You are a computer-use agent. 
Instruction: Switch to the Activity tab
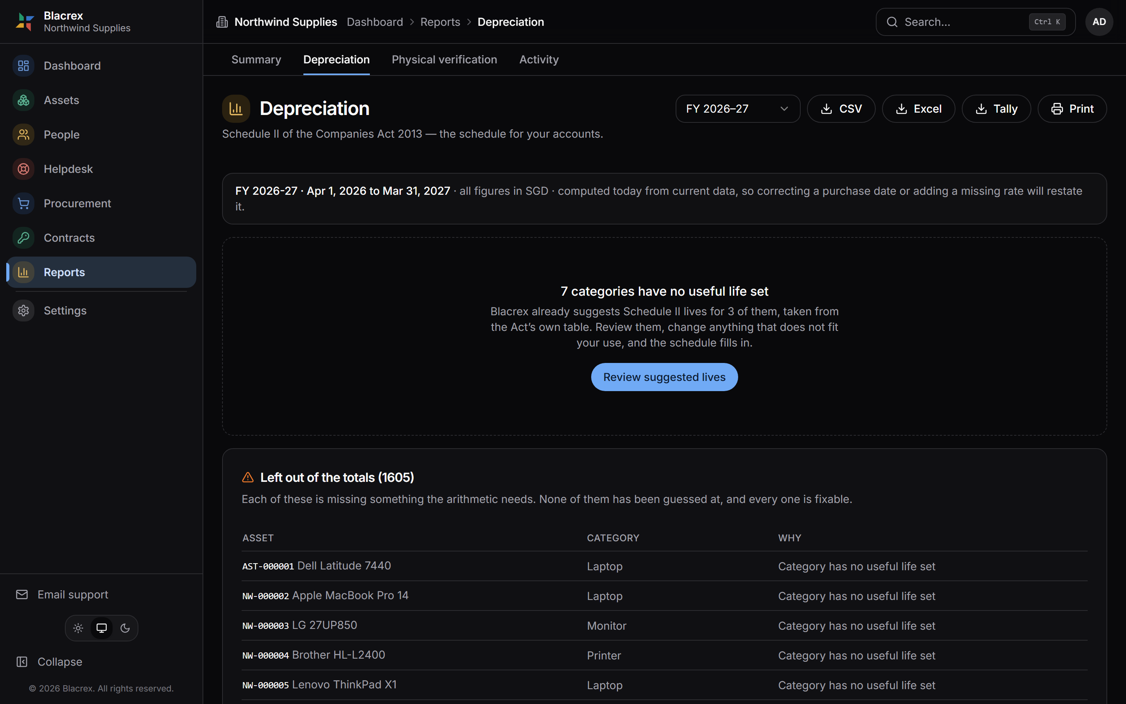click(x=539, y=59)
